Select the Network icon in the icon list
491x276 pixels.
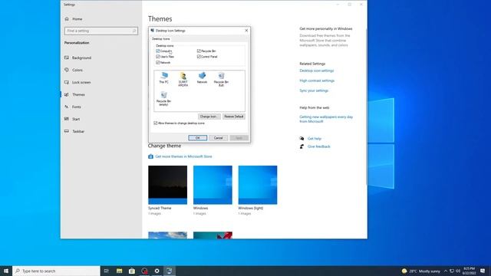[202, 77]
